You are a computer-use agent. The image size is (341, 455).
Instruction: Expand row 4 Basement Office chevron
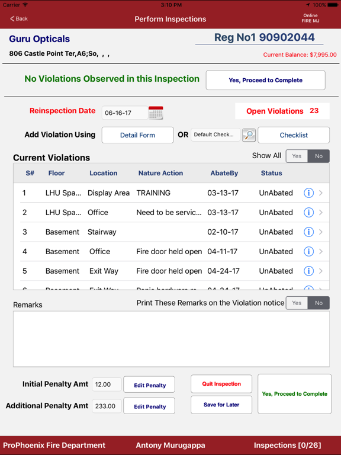pyautogui.click(x=321, y=251)
